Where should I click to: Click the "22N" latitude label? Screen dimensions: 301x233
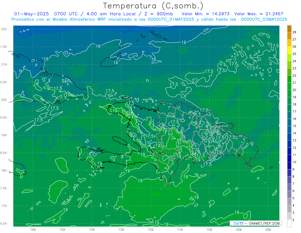coord(4,29)
